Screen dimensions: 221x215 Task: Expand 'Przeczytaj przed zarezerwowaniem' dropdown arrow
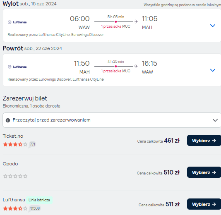click(215, 120)
